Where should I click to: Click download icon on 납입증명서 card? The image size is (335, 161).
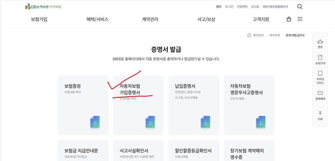[x=206, y=122]
